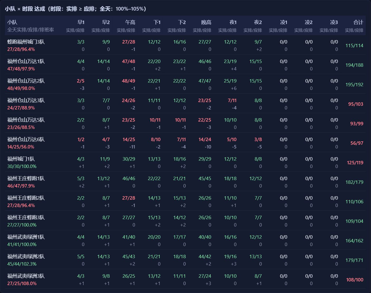Click the 164/162 total value

[x=354, y=241]
